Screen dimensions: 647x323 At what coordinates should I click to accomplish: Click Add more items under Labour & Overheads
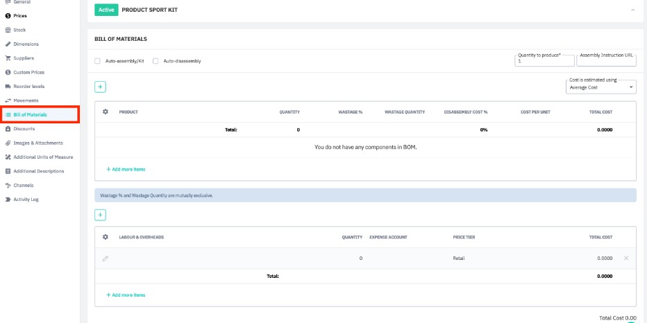coord(126,295)
